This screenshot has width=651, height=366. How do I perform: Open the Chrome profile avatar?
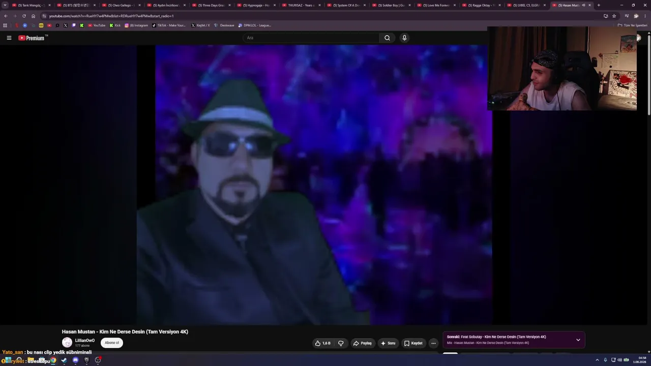coord(636,16)
